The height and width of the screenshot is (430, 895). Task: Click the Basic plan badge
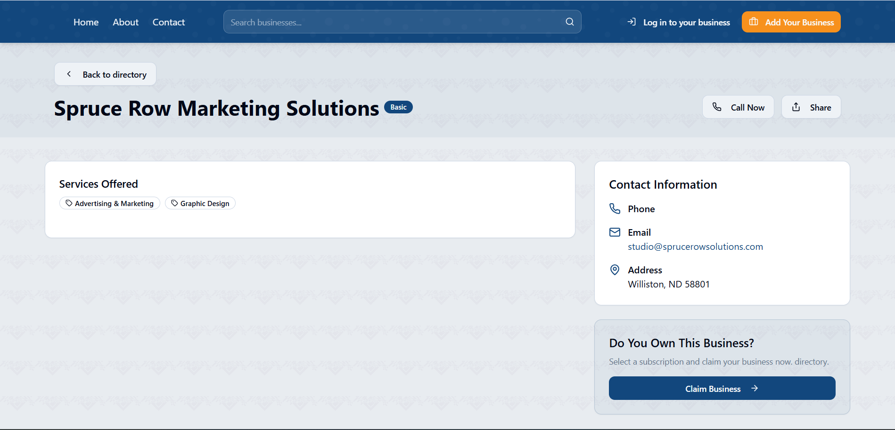tap(398, 107)
